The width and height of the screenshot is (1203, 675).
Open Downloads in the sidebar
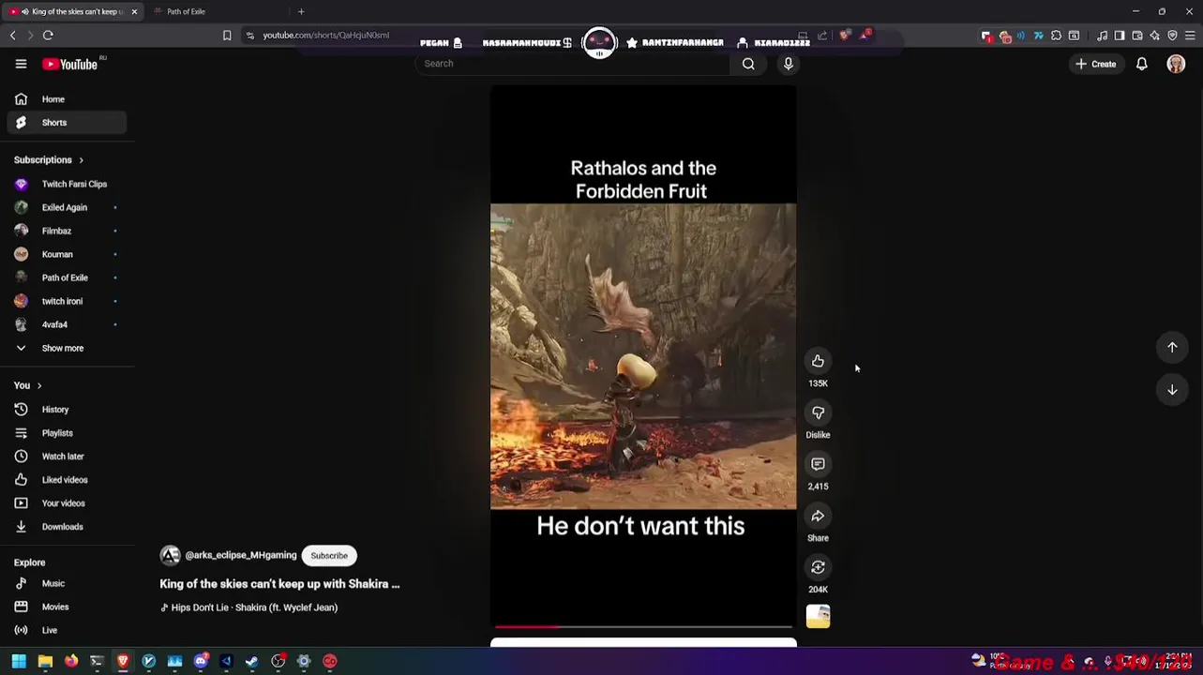point(67,527)
